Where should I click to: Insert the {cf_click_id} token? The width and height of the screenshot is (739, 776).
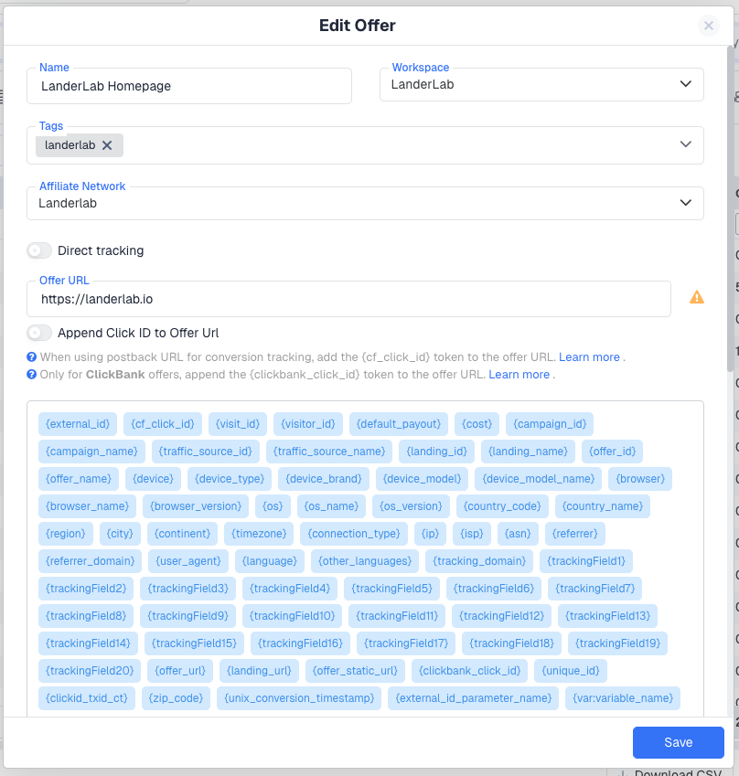pos(163,424)
